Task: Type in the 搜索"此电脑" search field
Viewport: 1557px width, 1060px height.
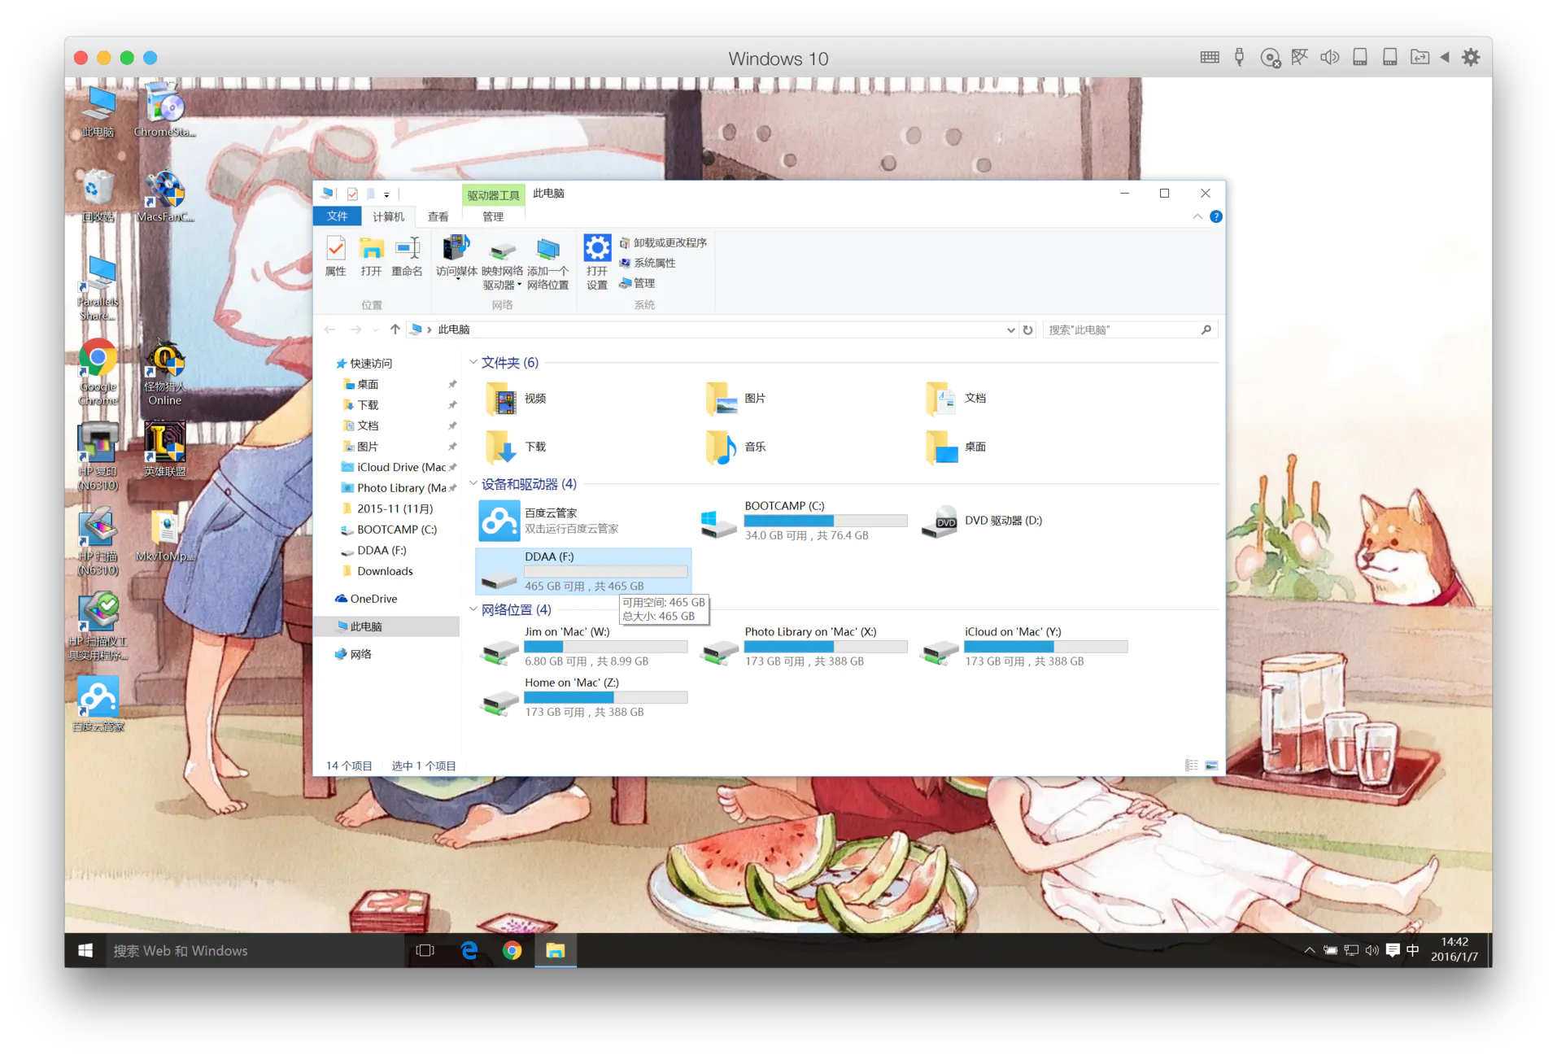Action: click(1123, 329)
